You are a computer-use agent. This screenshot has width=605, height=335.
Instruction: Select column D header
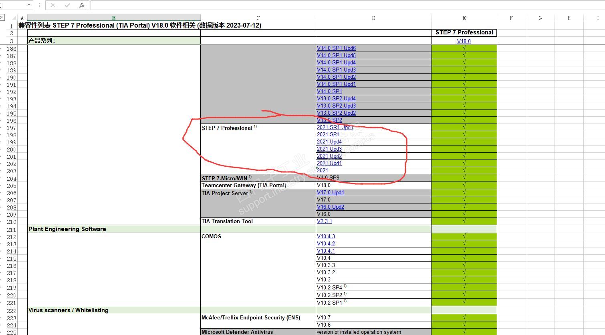(373, 18)
